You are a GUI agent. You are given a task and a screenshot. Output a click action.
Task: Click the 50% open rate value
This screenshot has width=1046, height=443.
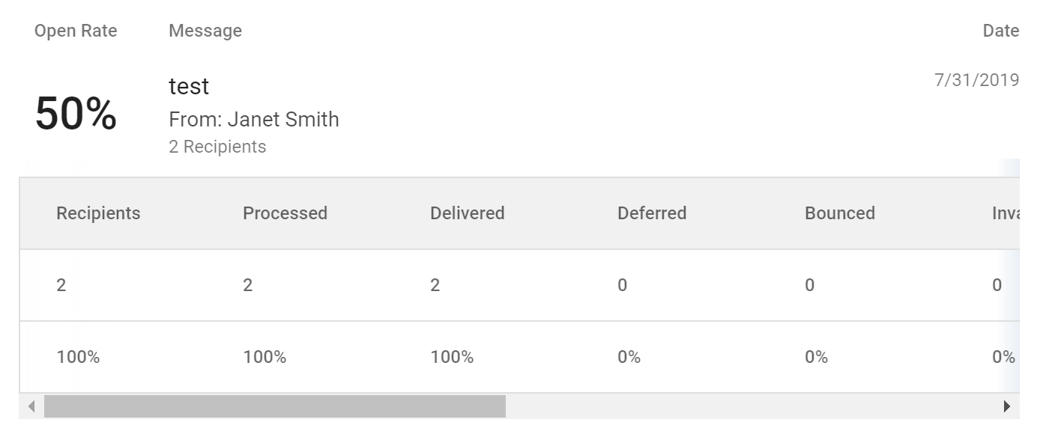76,114
